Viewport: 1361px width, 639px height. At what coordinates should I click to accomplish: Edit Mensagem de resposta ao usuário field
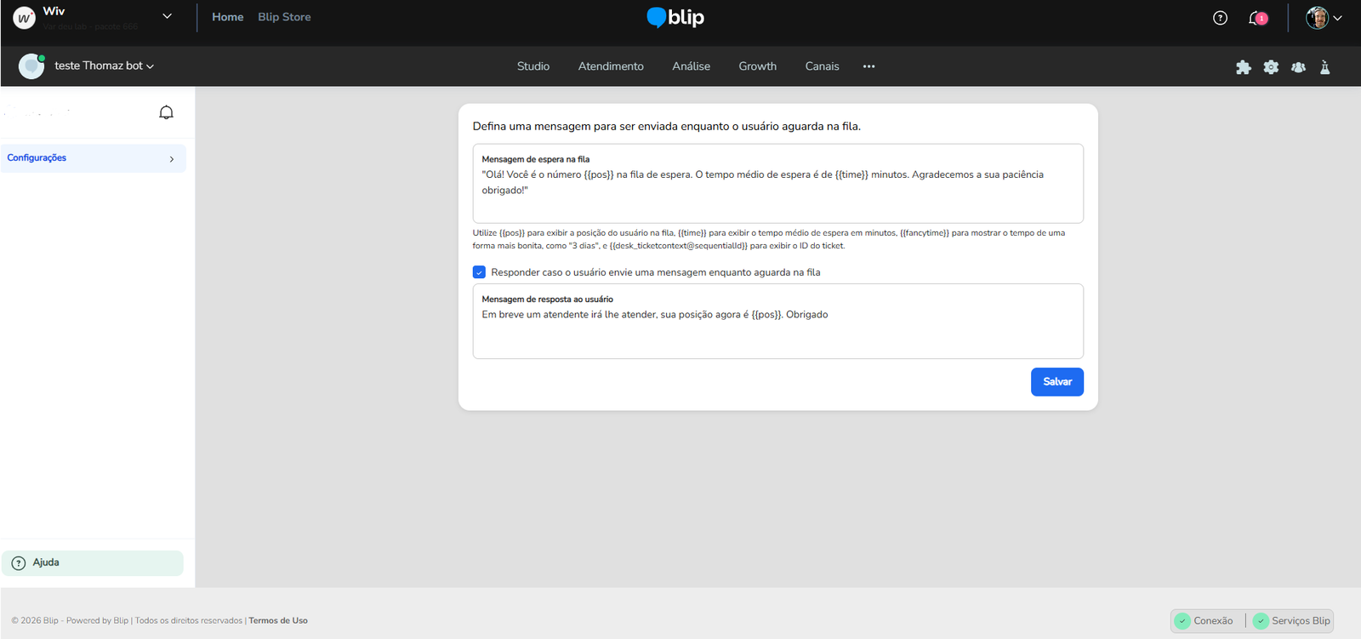coord(778,322)
